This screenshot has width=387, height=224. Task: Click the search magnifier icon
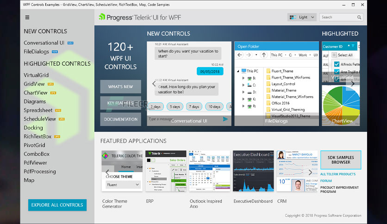click(x=359, y=17)
